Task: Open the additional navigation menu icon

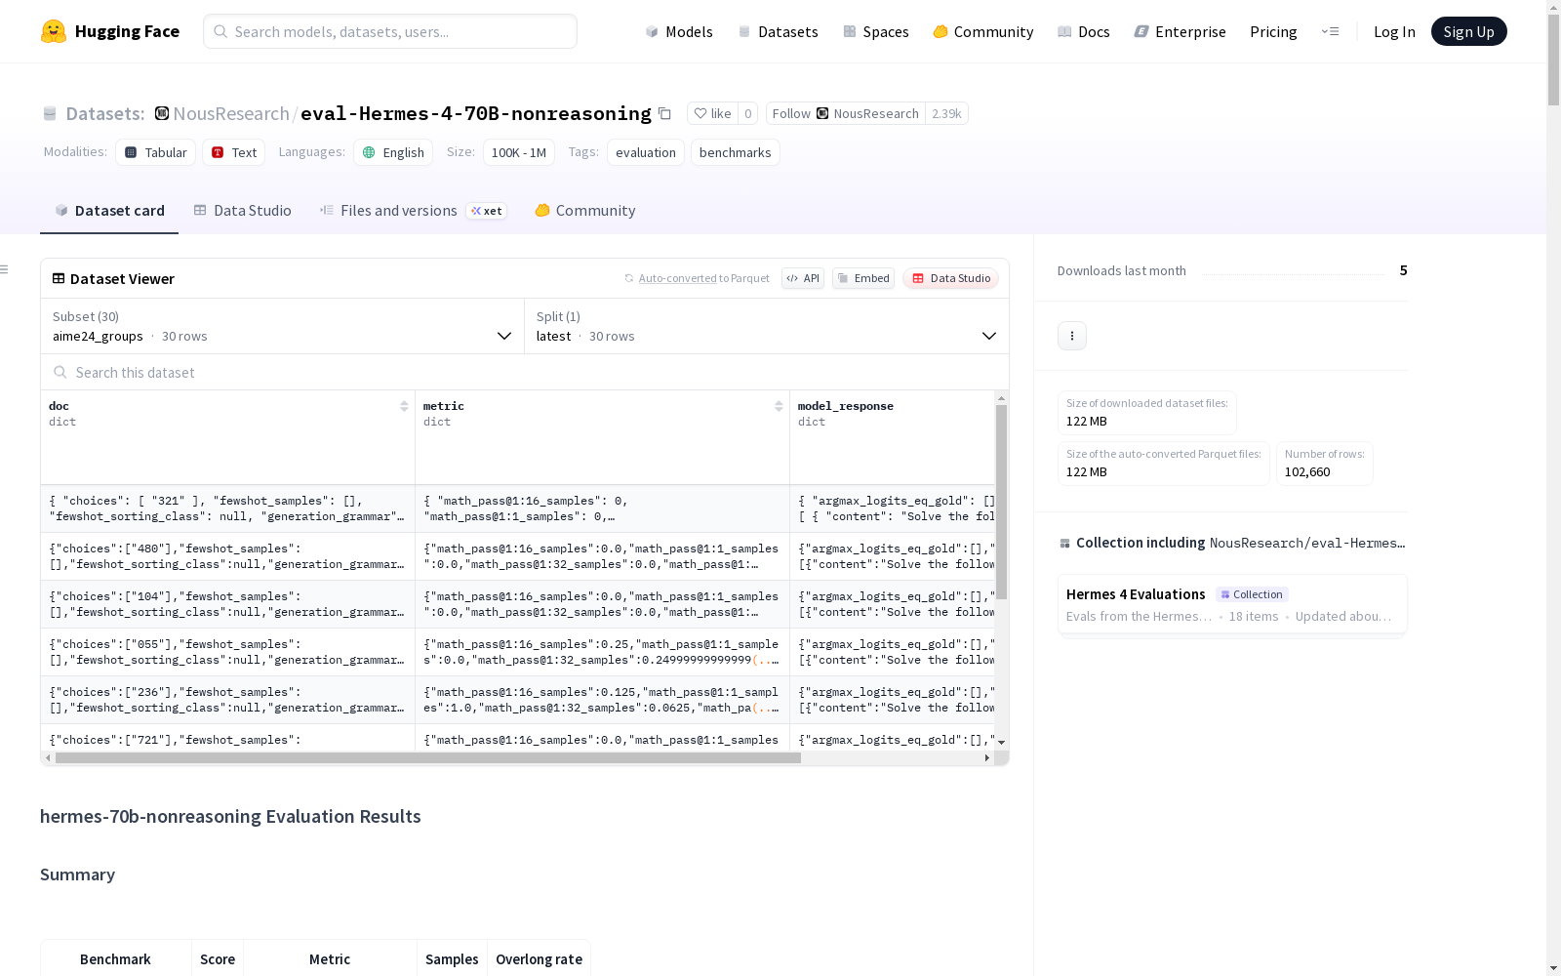Action: pos(1330,31)
